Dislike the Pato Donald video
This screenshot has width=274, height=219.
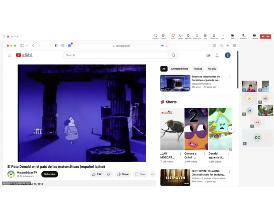[109, 174]
